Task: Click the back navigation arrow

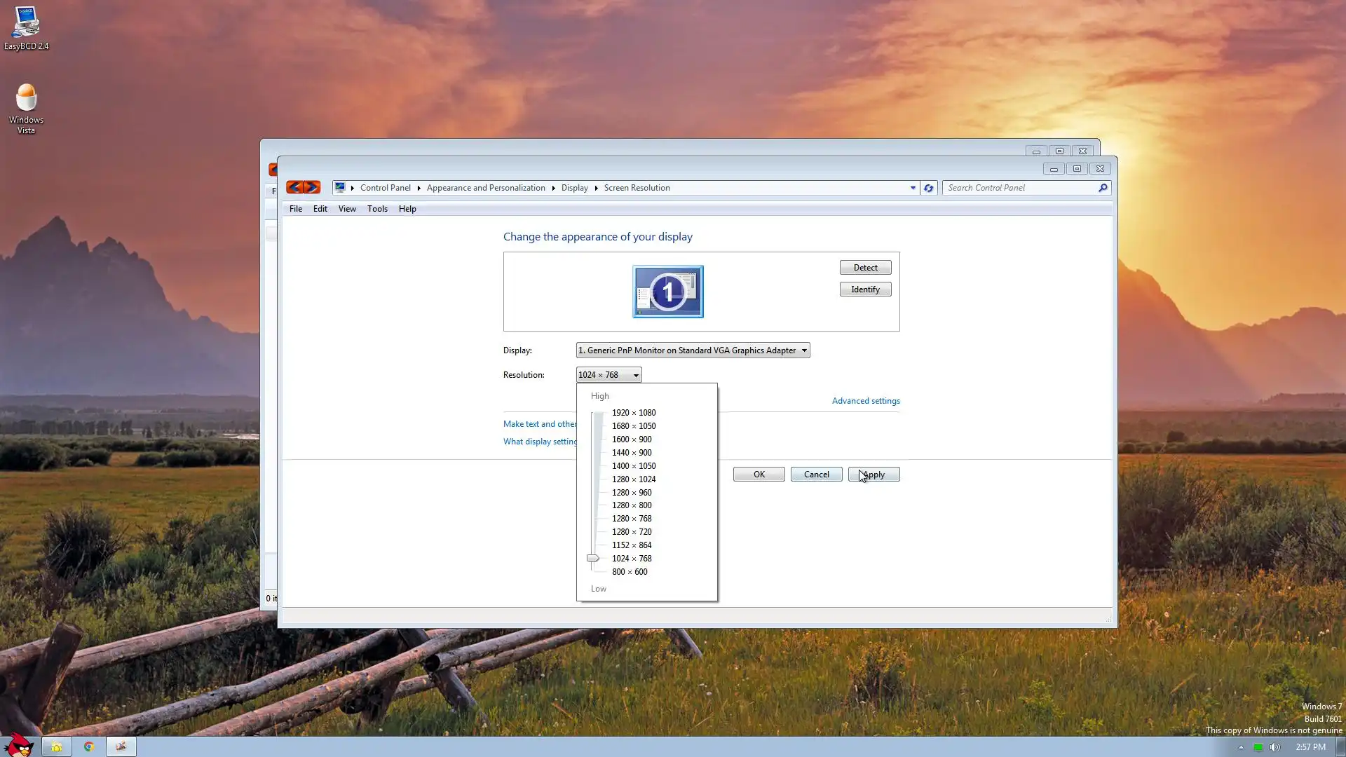Action: (294, 187)
